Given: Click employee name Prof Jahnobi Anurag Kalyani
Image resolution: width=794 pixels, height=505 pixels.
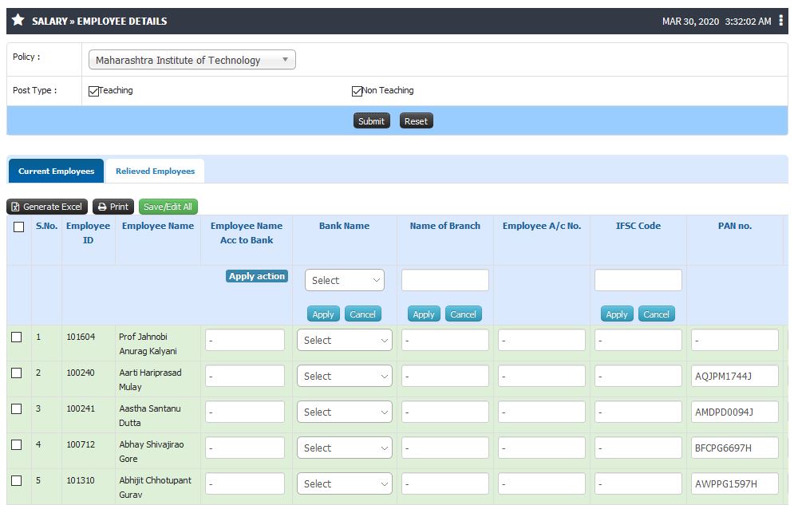Looking at the screenshot, I should tap(148, 344).
